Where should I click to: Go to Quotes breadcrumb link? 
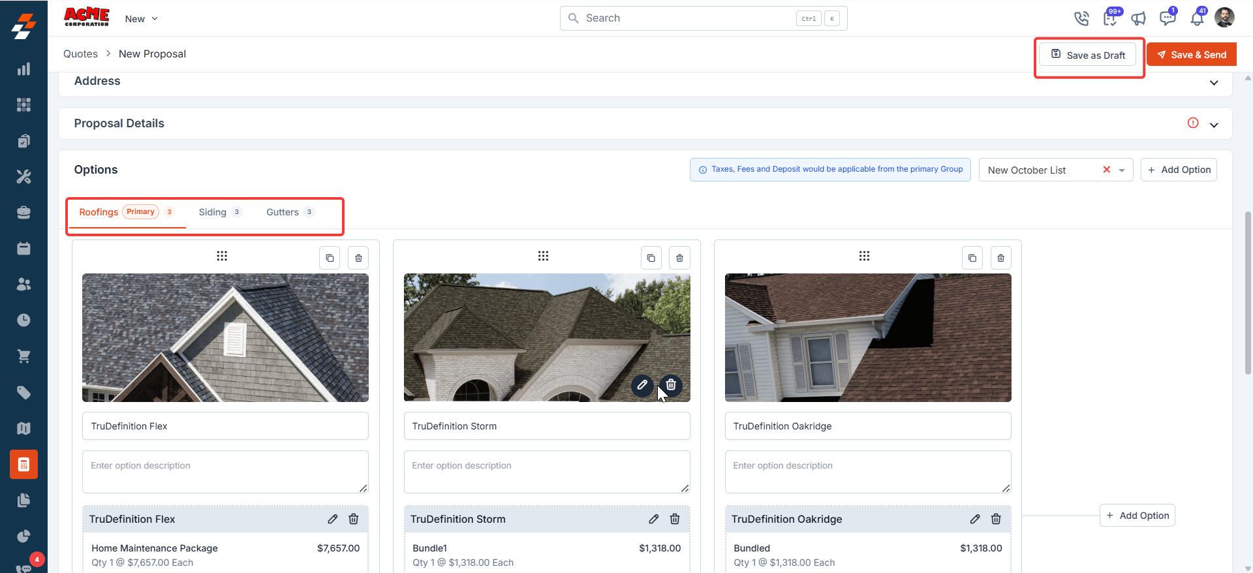coord(80,54)
